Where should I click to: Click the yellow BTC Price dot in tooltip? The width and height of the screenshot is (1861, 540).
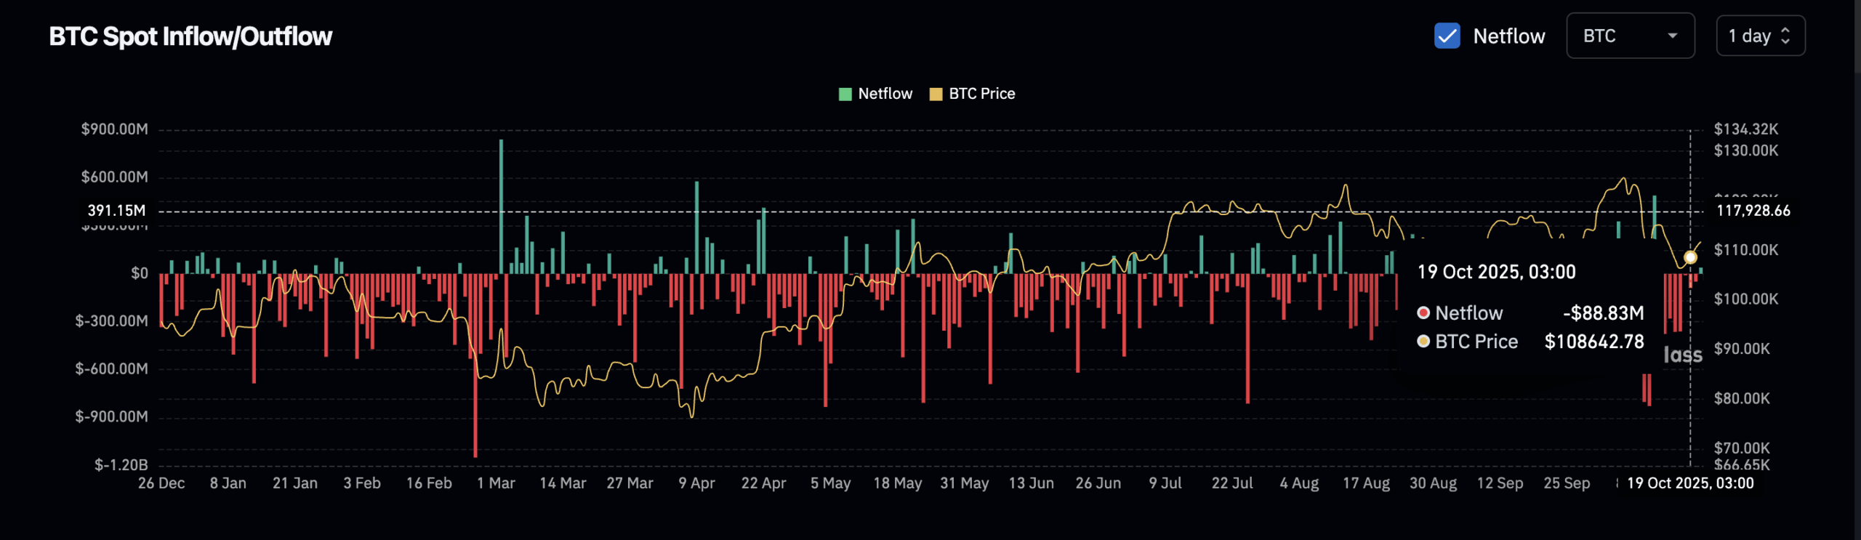[x=1423, y=342]
